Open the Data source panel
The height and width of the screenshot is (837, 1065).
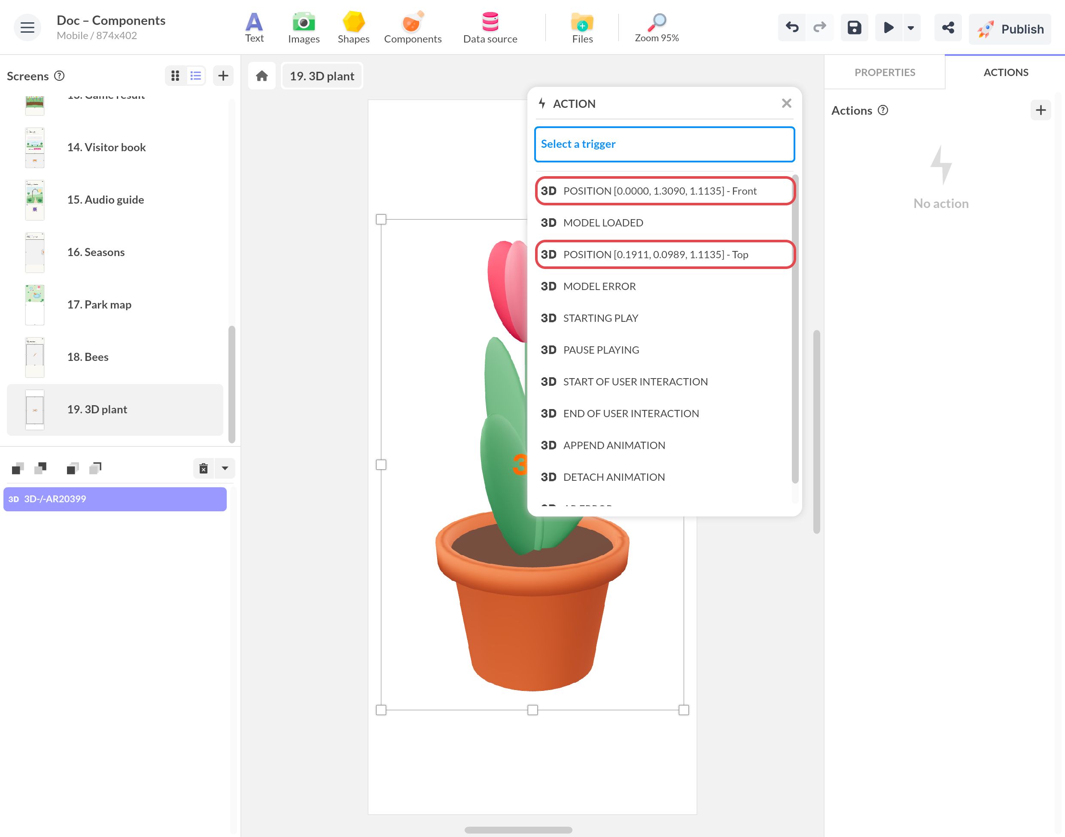[490, 28]
